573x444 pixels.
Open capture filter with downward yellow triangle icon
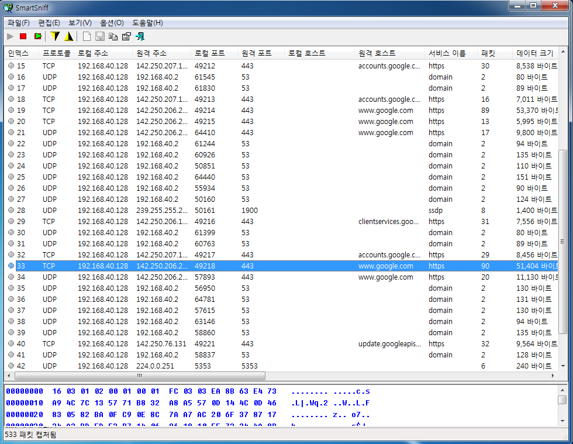click(x=55, y=37)
